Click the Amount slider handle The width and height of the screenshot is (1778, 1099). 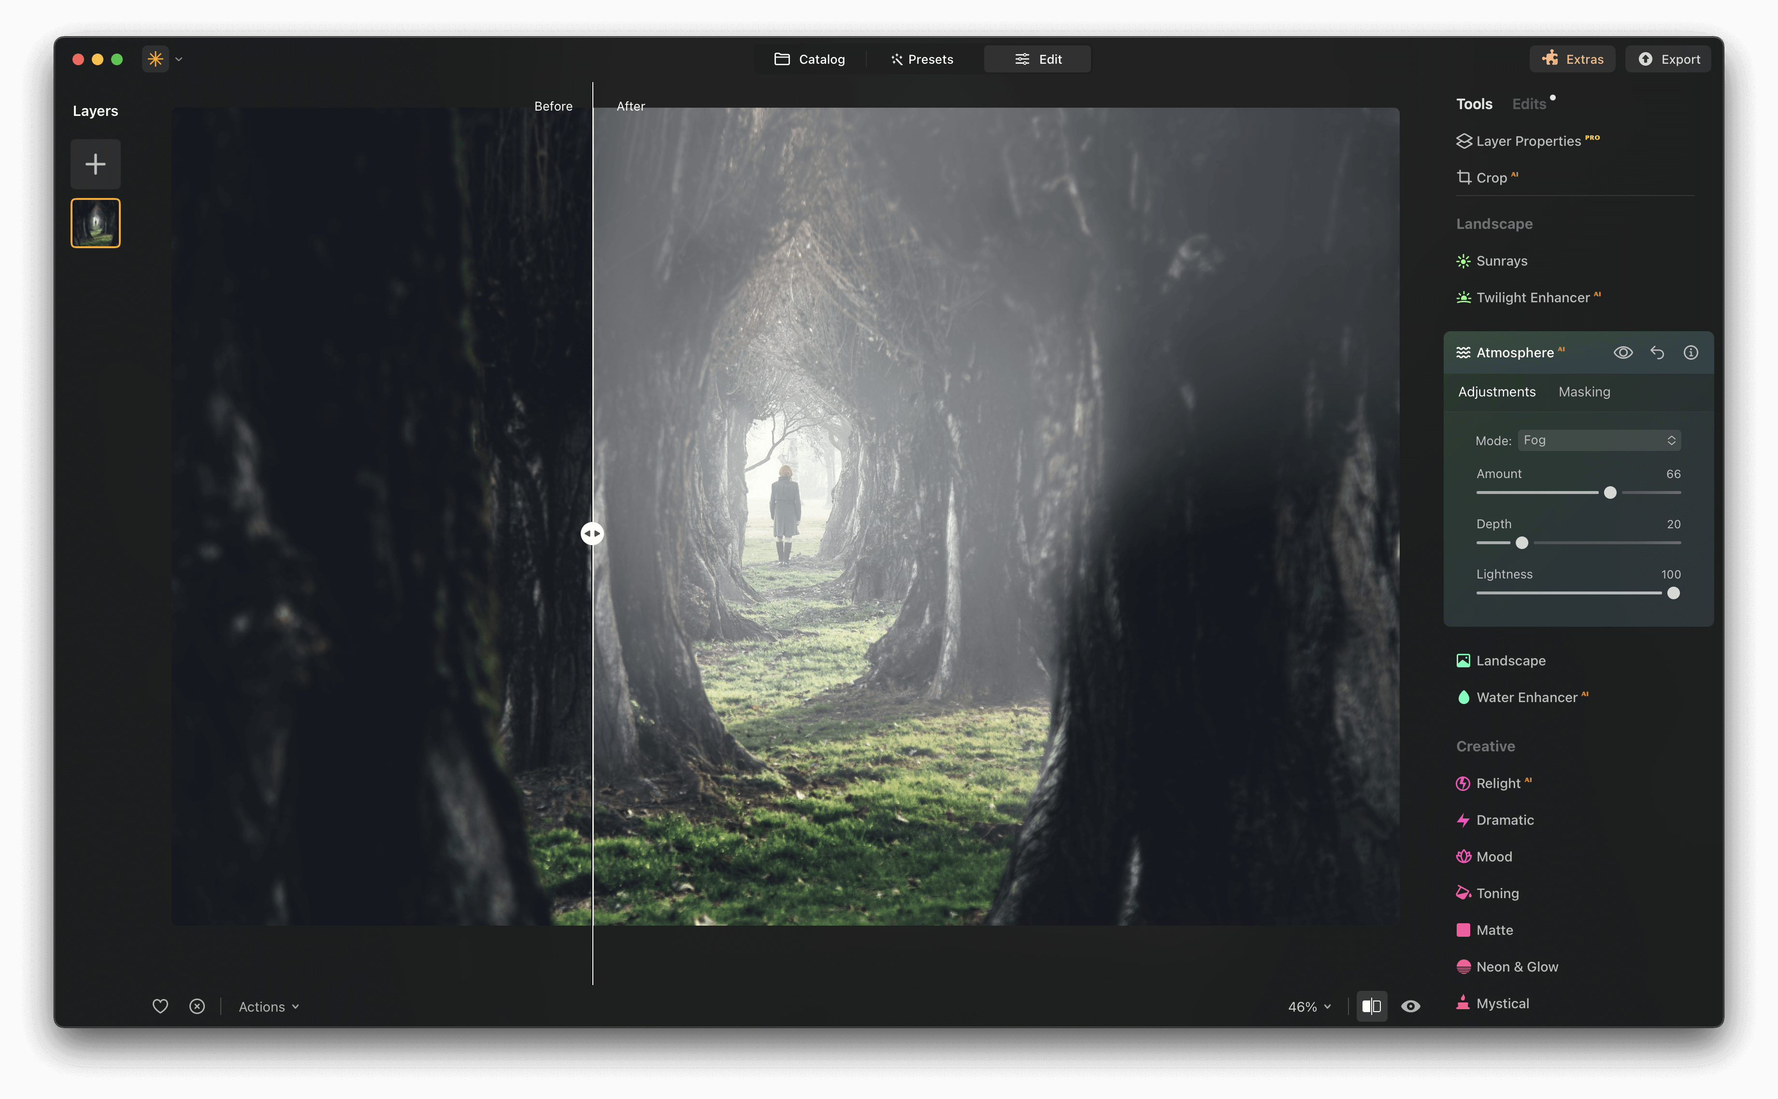pyautogui.click(x=1610, y=493)
